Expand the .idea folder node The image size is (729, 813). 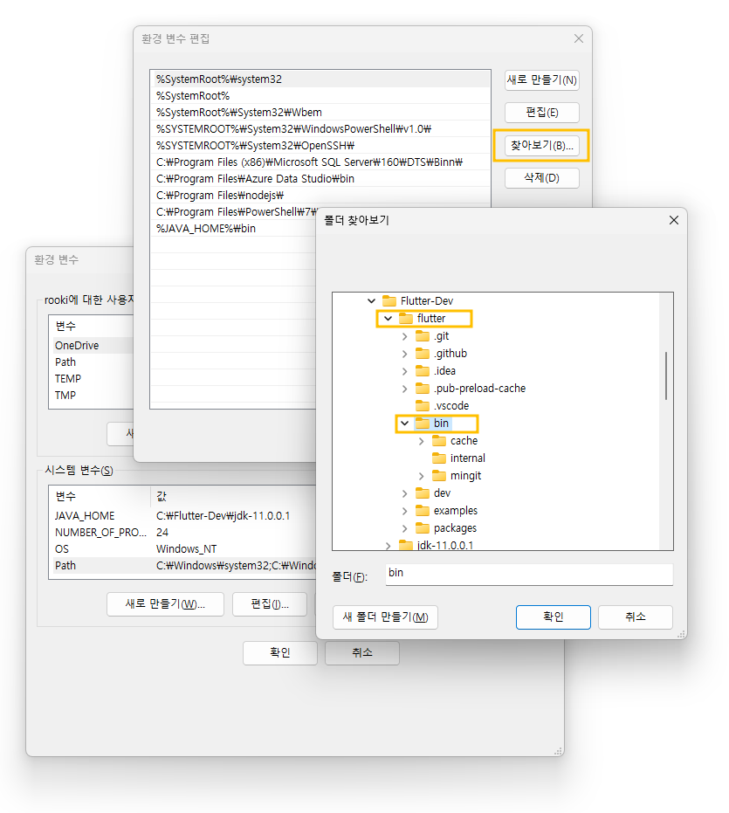pyautogui.click(x=404, y=371)
